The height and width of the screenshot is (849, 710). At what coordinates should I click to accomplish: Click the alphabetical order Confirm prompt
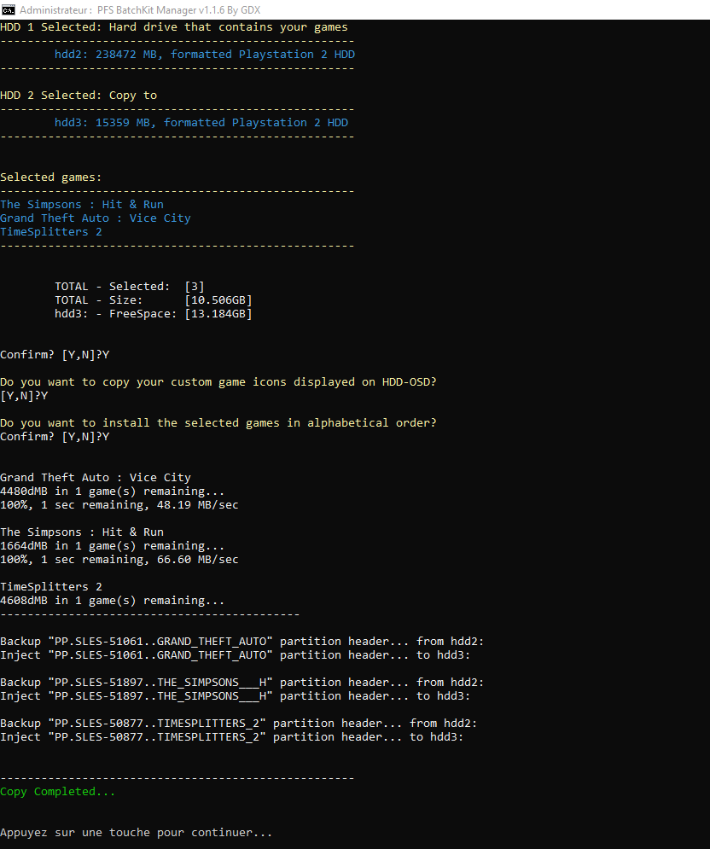[x=55, y=436]
